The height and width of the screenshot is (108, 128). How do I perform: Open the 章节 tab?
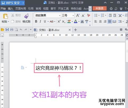(x=53, y=8)
